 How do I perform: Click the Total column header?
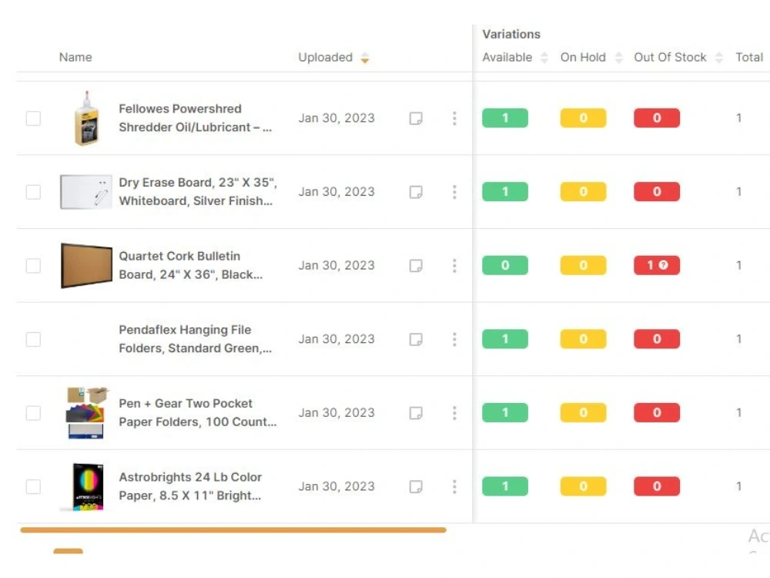pyautogui.click(x=749, y=58)
